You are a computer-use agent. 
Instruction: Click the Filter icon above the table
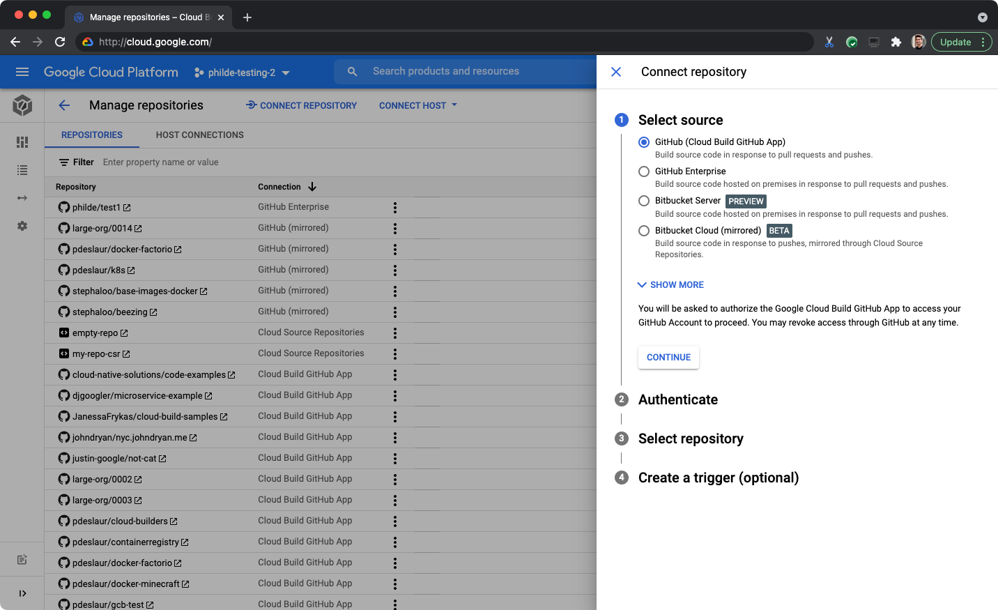[x=64, y=162]
